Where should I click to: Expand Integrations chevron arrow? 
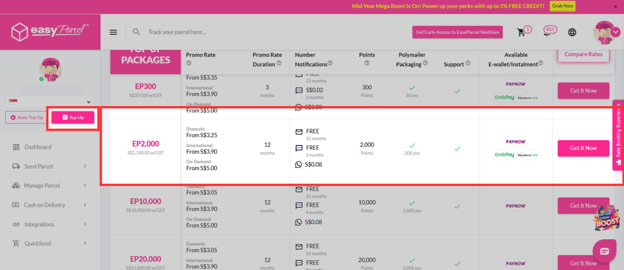[x=85, y=224]
